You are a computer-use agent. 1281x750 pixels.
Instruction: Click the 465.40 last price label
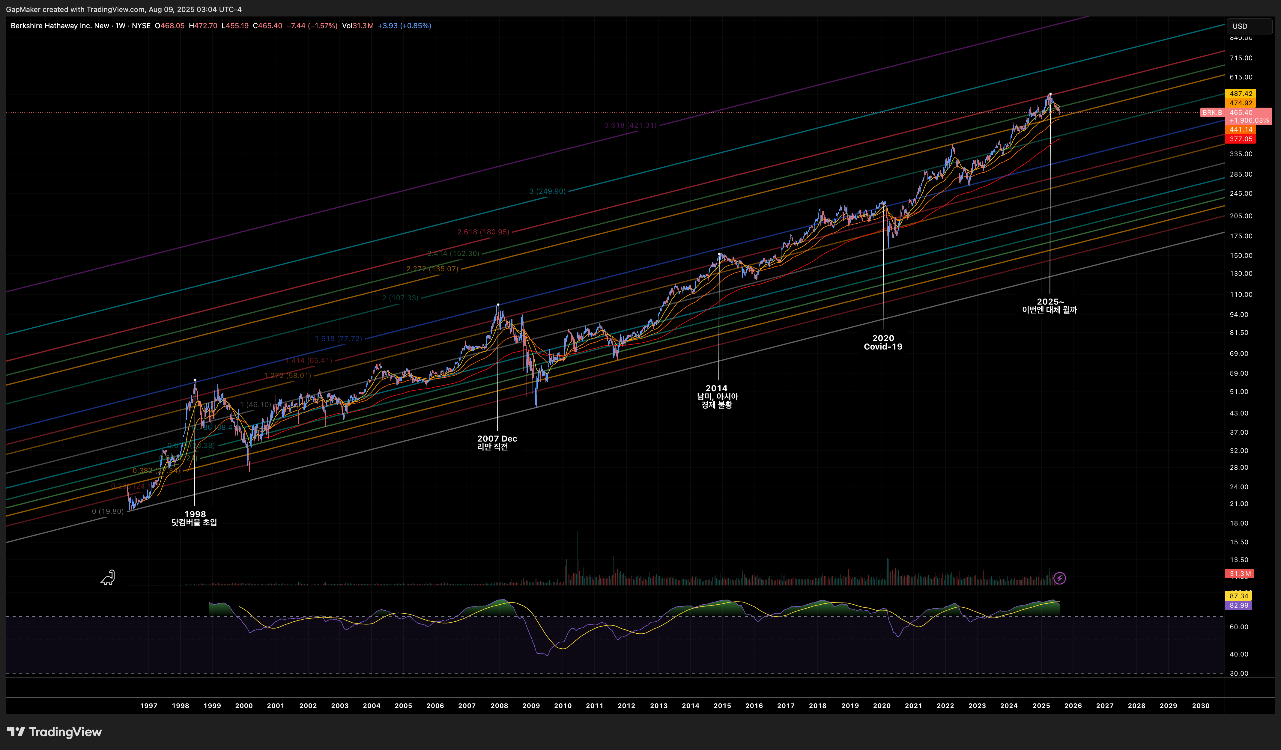click(x=1241, y=113)
